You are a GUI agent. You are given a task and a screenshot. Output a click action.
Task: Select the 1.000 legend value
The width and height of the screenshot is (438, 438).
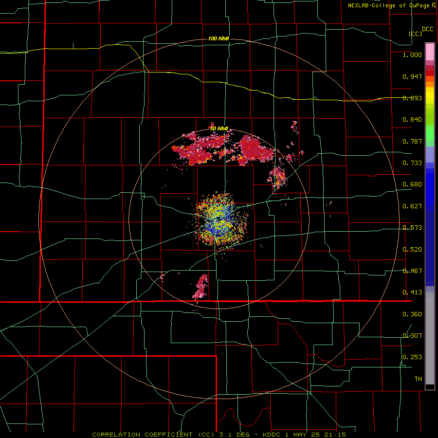pyautogui.click(x=412, y=55)
